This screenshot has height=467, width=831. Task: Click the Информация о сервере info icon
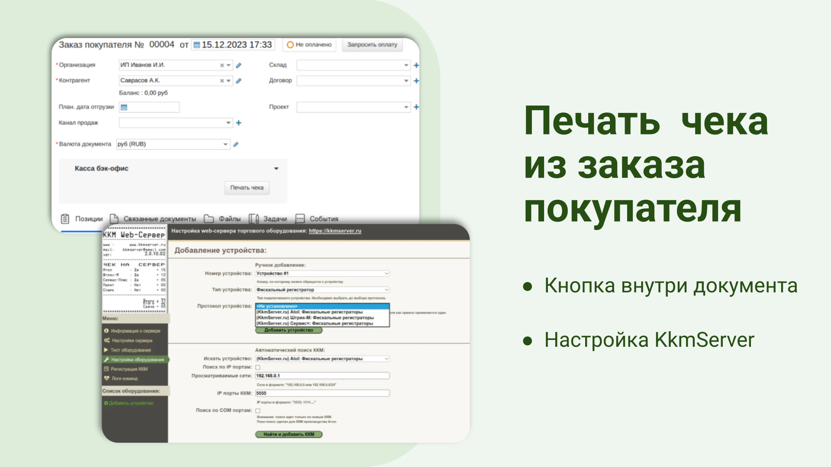pyautogui.click(x=106, y=331)
